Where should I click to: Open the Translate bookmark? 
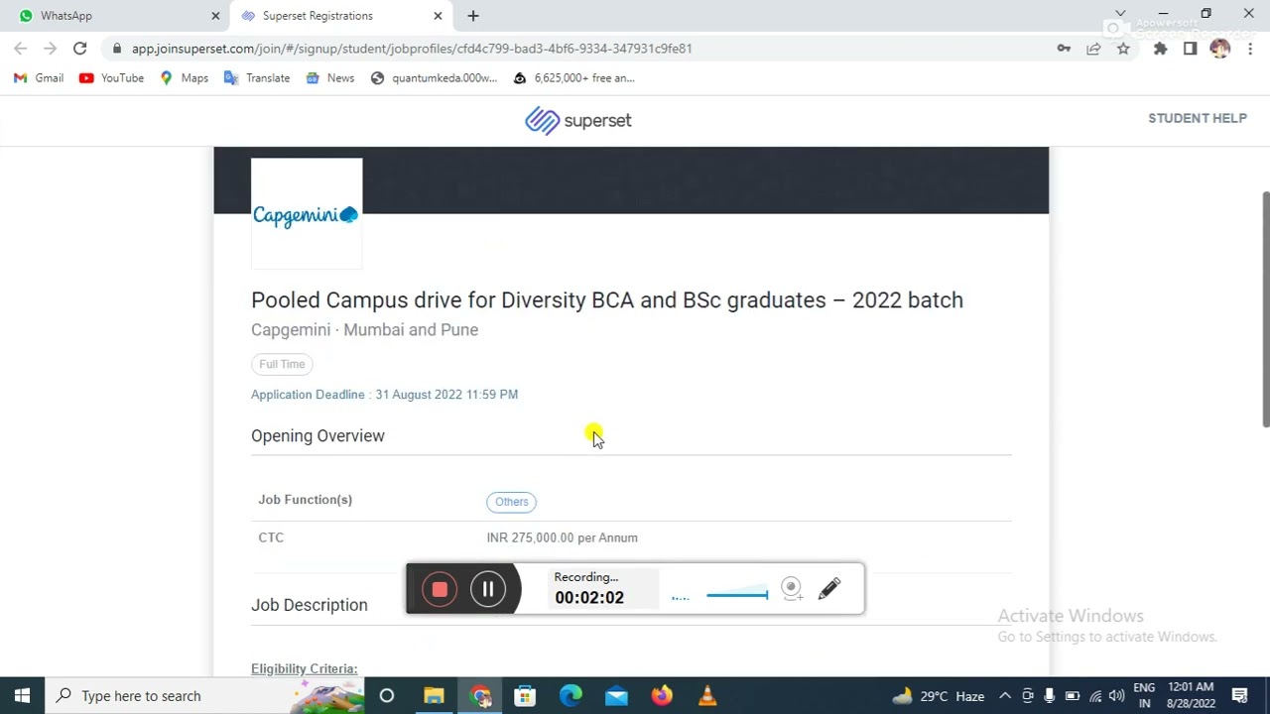point(257,78)
